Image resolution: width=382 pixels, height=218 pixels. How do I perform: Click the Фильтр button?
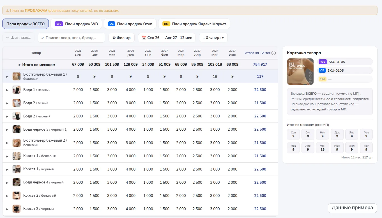[x=121, y=38]
